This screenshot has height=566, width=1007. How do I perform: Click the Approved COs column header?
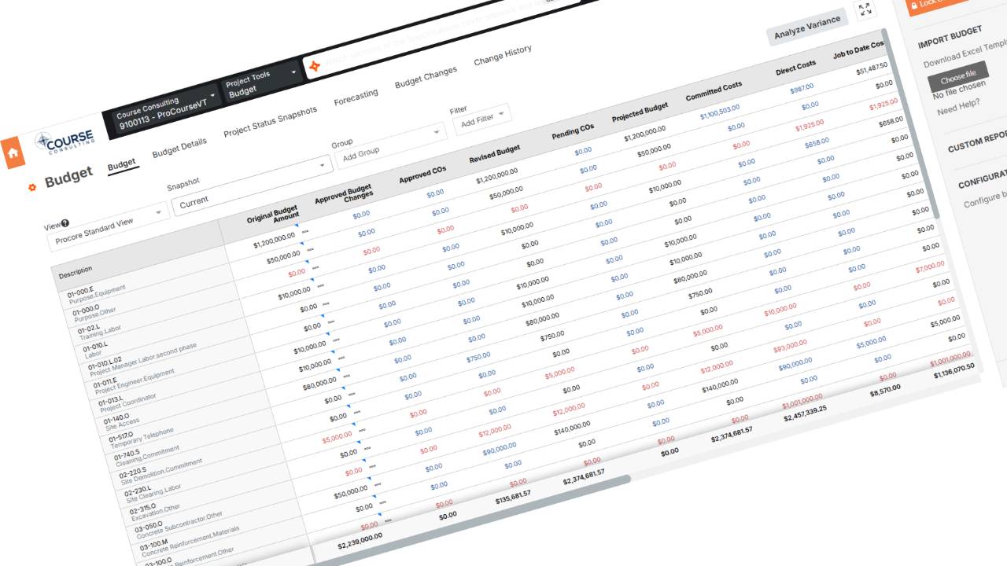(x=422, y=175)
